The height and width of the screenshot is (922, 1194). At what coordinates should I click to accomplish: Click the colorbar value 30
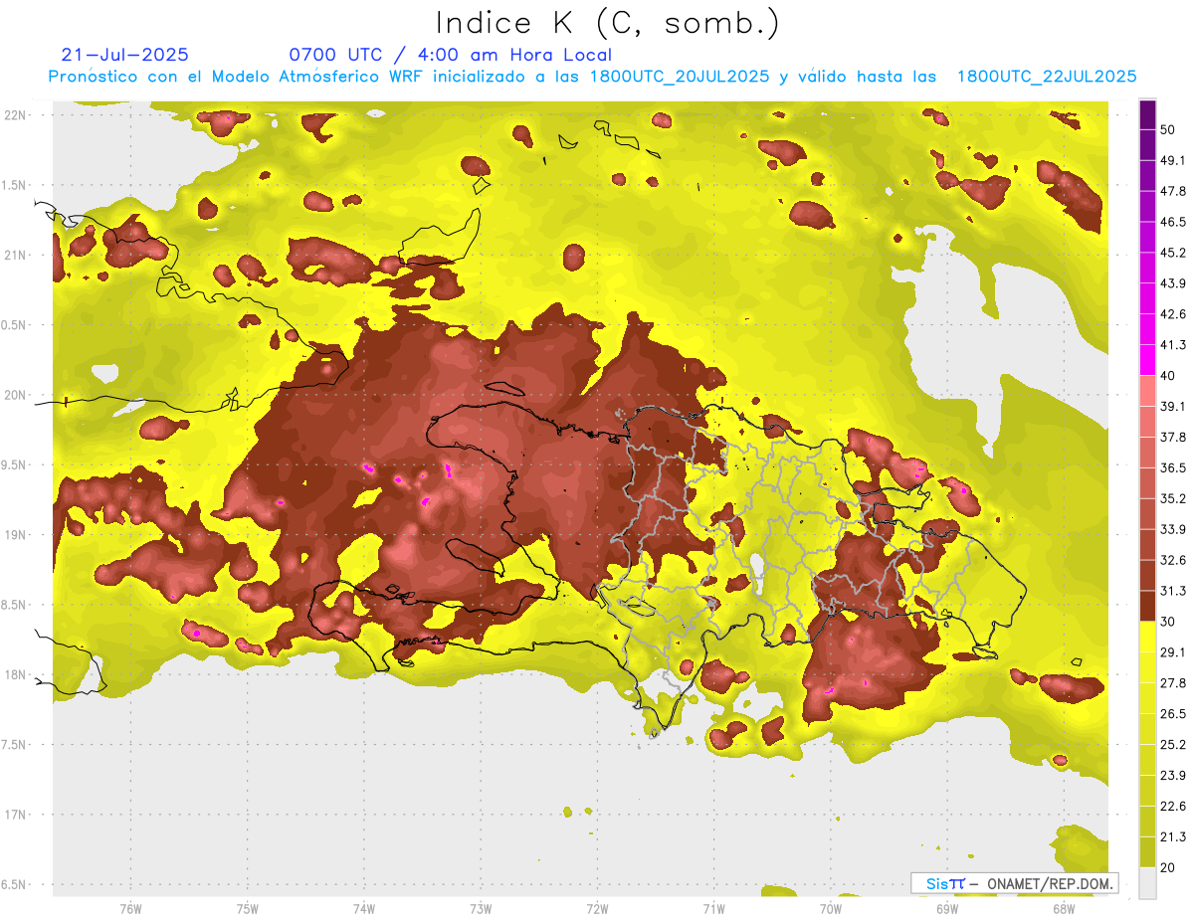coord(1168,622)
